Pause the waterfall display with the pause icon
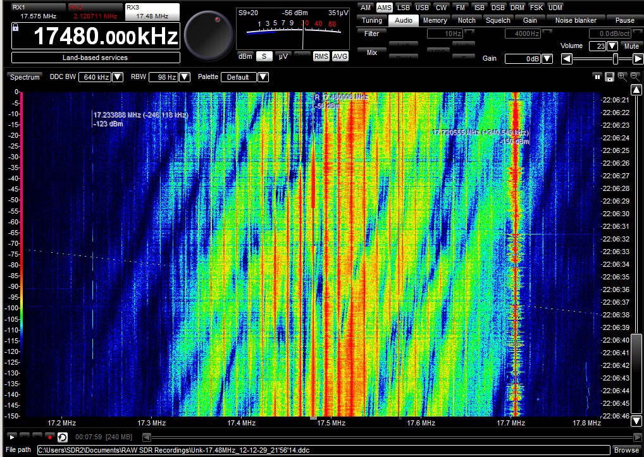Viewport: 644px width, 457px height. [598, 76]
